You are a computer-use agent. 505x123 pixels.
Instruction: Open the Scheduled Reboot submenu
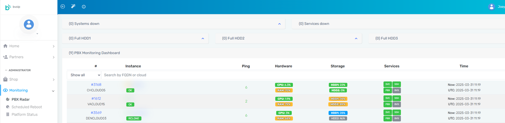[27, 107]
